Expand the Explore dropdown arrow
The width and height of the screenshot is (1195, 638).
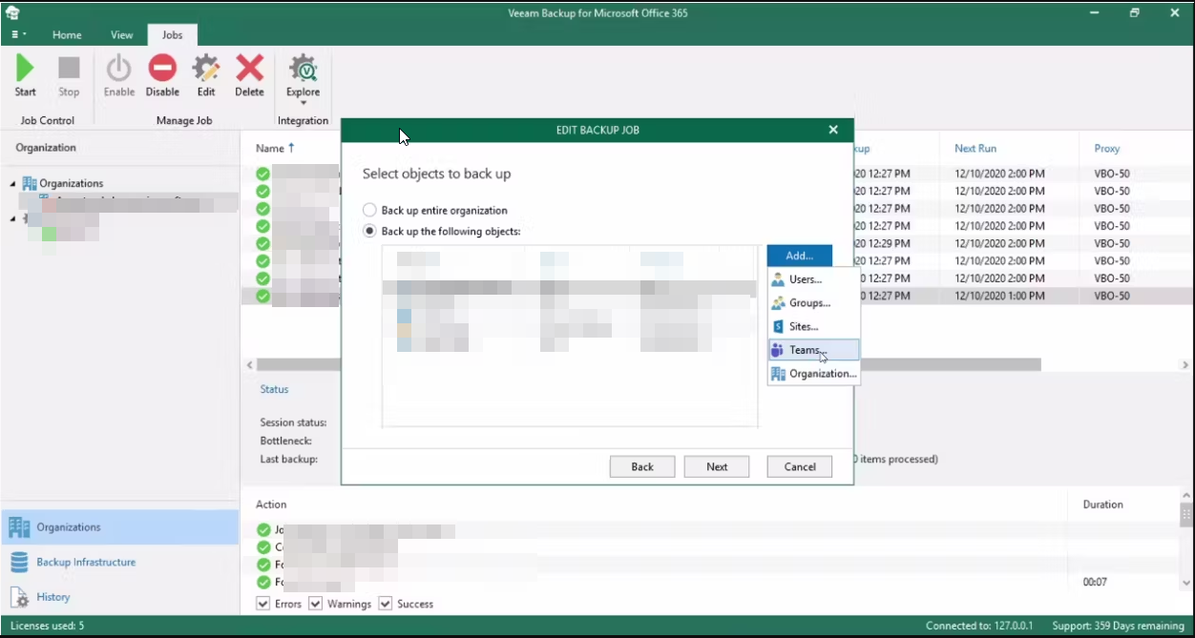[304, 103]
